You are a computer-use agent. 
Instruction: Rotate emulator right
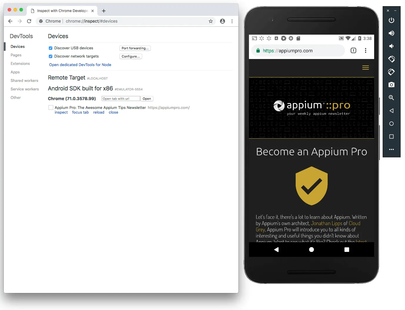point(391,72)
